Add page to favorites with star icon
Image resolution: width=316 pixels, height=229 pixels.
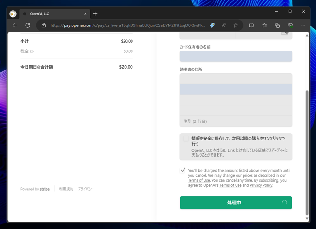pos(236,25)
